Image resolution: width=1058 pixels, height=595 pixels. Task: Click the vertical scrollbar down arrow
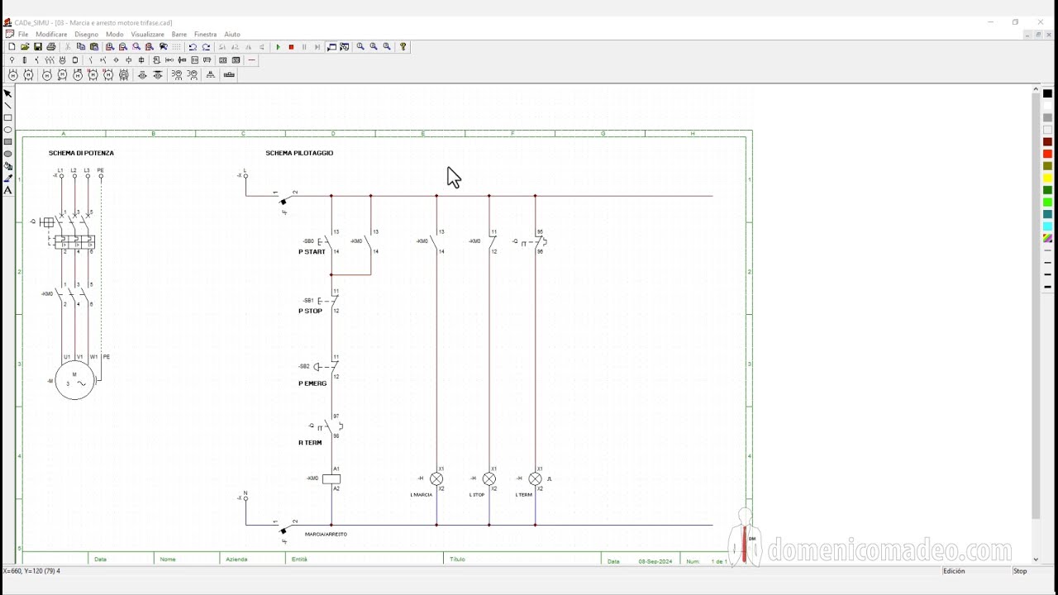pos(1036,559)
